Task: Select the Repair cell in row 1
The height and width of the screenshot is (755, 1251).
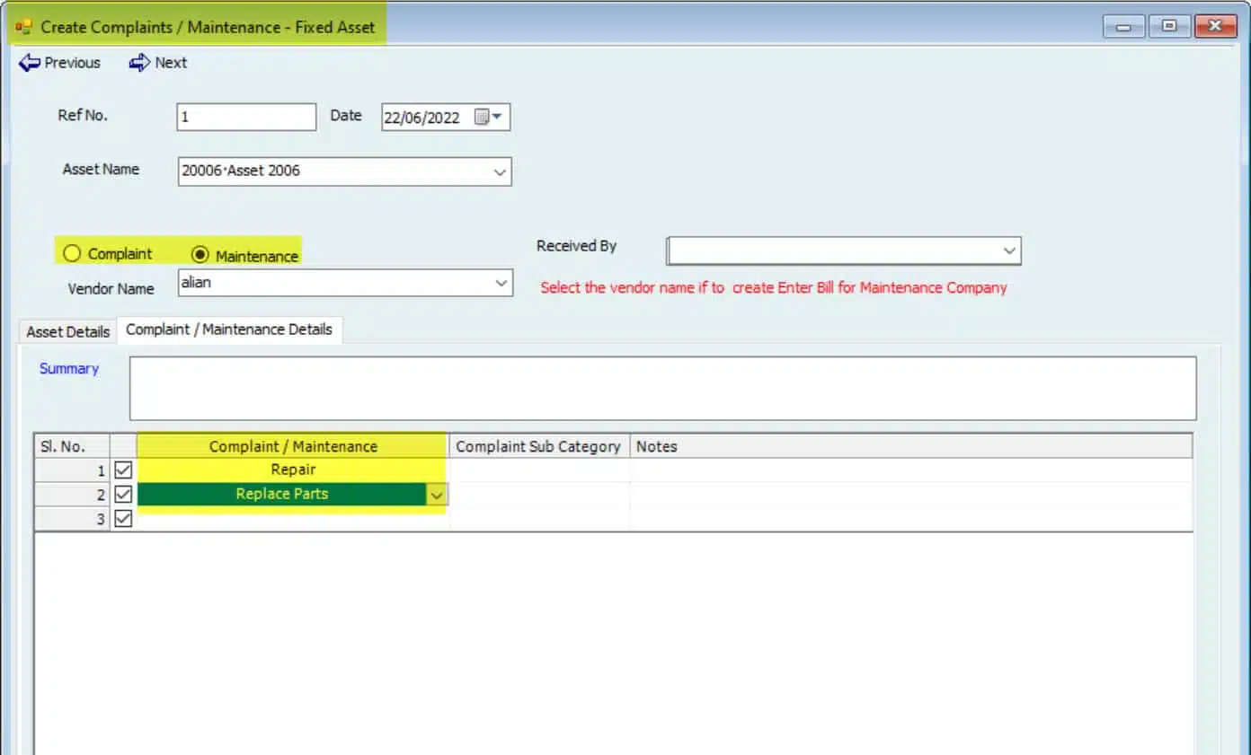Action: coord(293,470)
